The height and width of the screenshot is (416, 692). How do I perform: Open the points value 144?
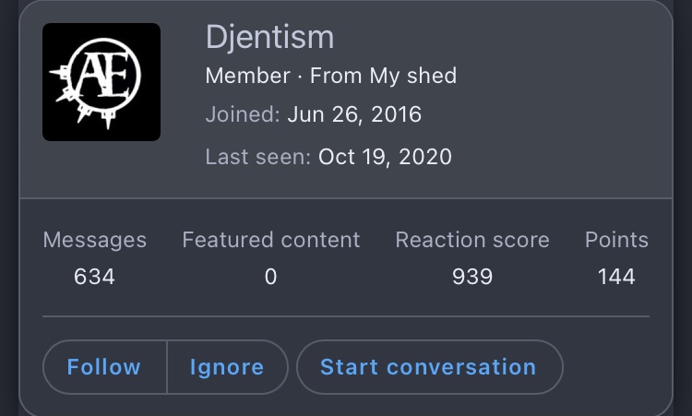tap(616, 277)
